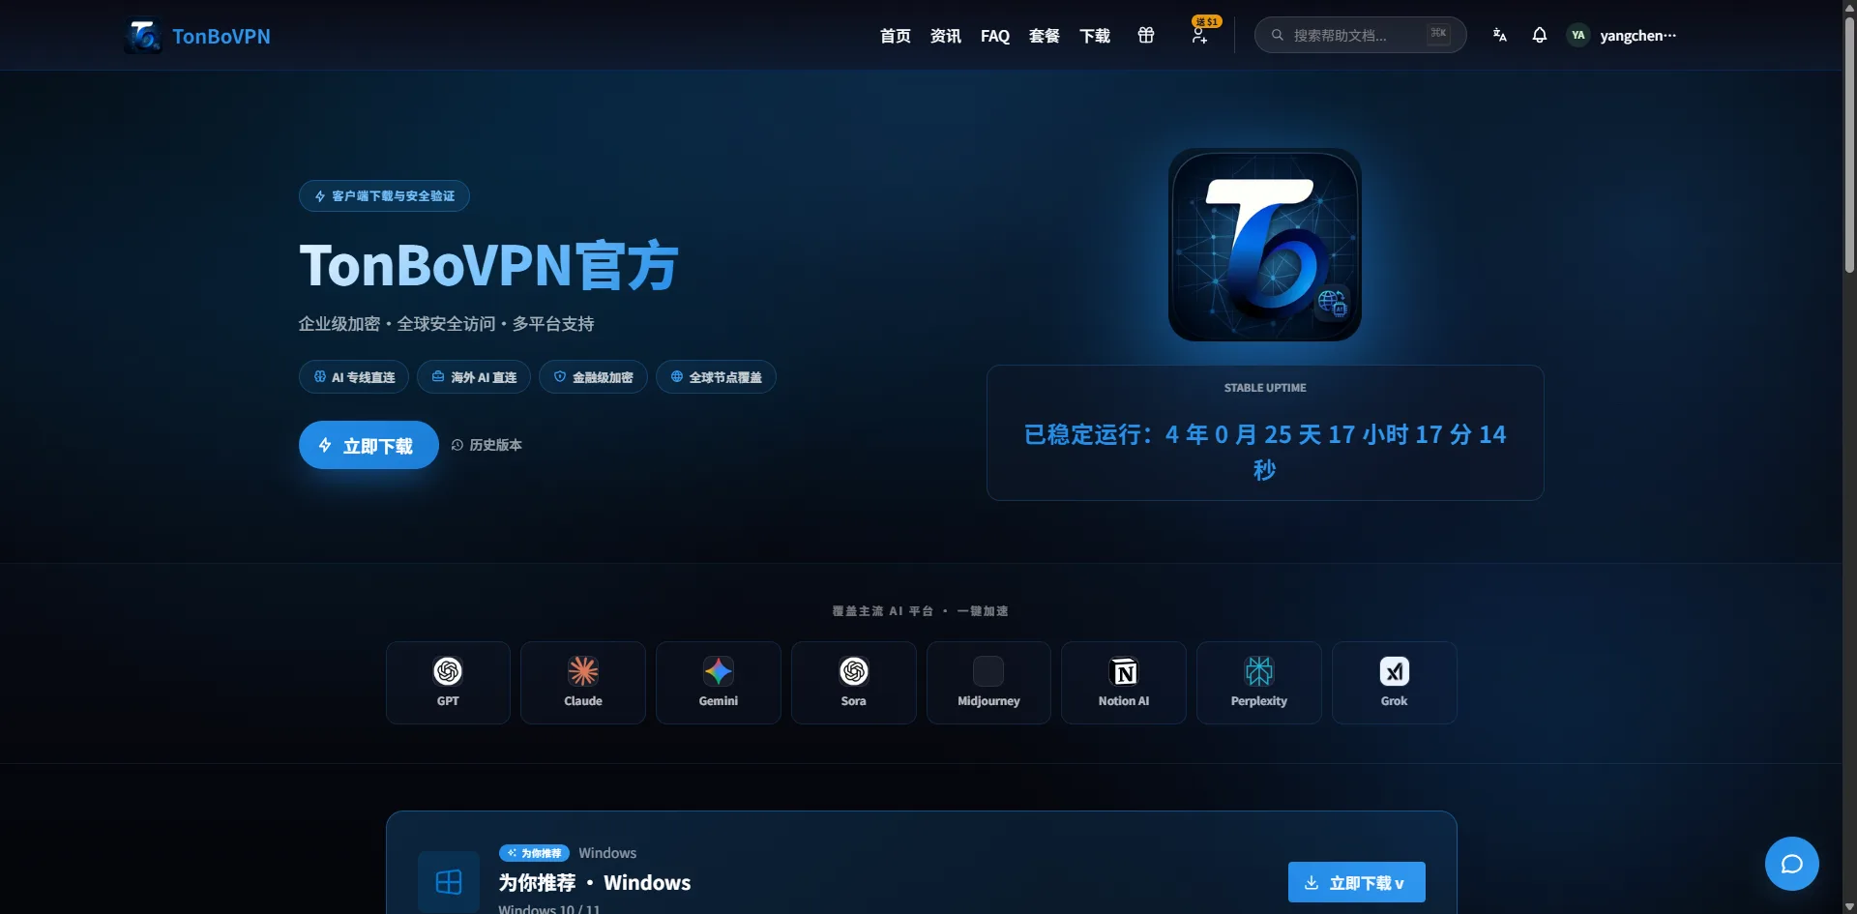The width and height of the screenshot is (1857, 914).
Task: Click the 已稳定运行 uptime counter text
Action: coord(1264,452)
